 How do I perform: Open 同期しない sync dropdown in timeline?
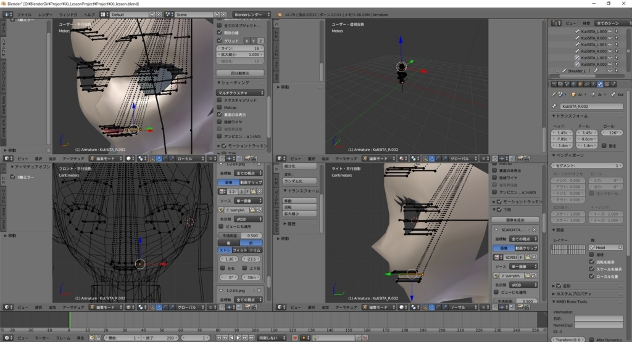click(272, 338)
